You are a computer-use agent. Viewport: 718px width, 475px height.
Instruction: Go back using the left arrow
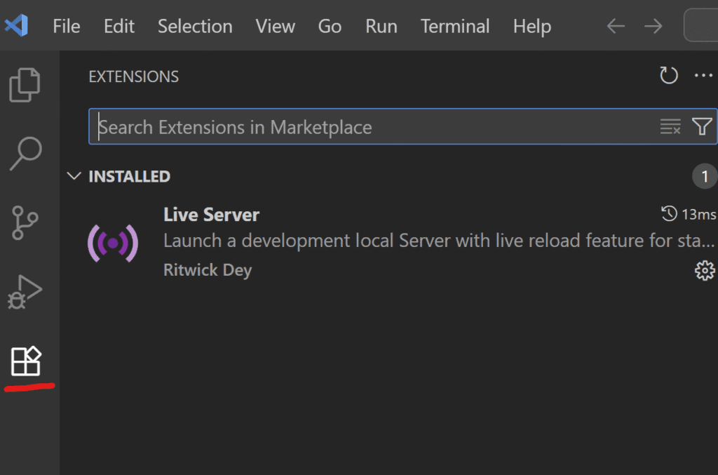(x=616, y=26)
